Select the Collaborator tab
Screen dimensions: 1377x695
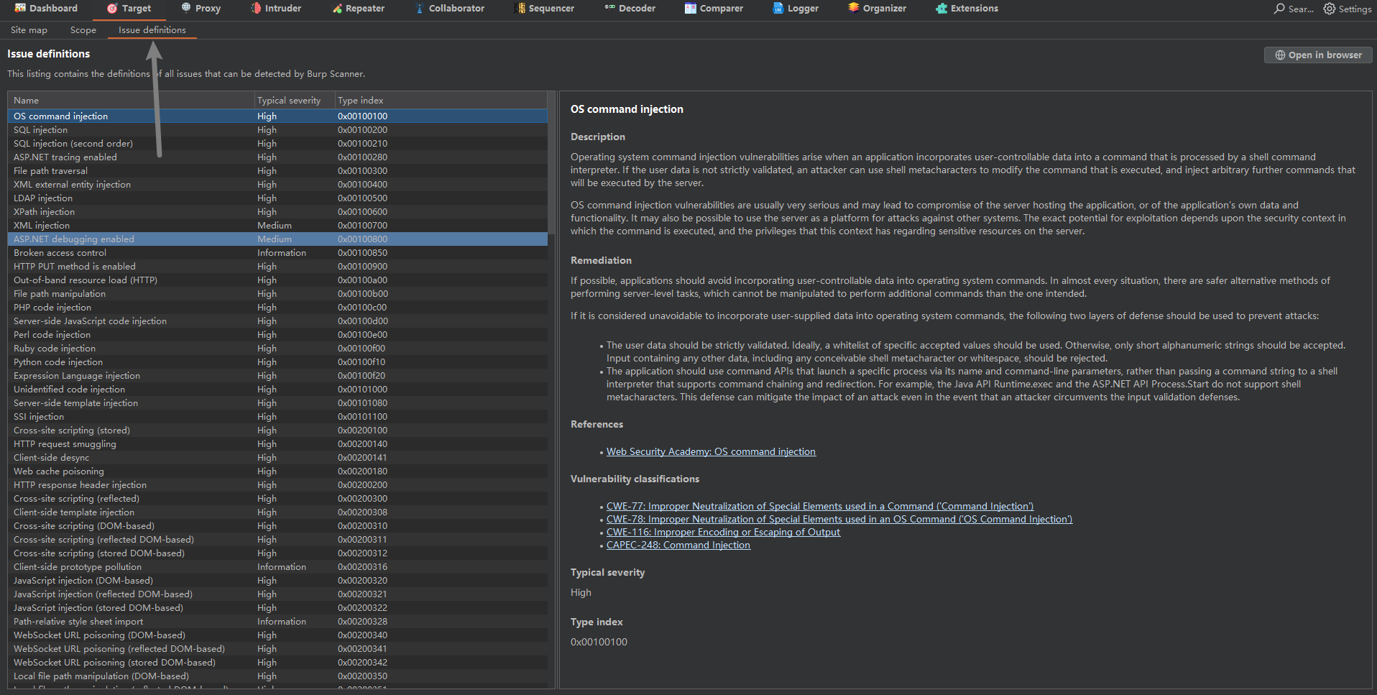(x=449, y=9)
